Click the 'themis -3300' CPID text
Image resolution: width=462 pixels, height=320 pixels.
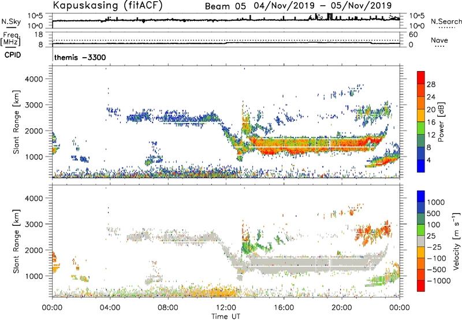(x=80, y=57)
